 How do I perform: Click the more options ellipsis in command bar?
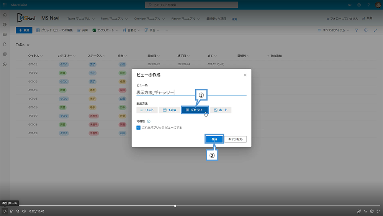click(x=166, y=30)
